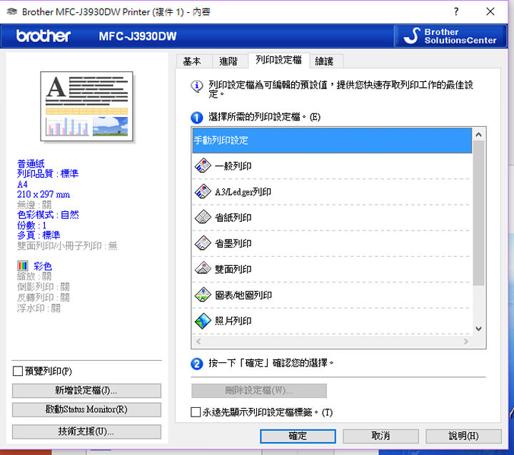
Task: Select the 雙面列印 profile icon
Action: coord(203,269)
